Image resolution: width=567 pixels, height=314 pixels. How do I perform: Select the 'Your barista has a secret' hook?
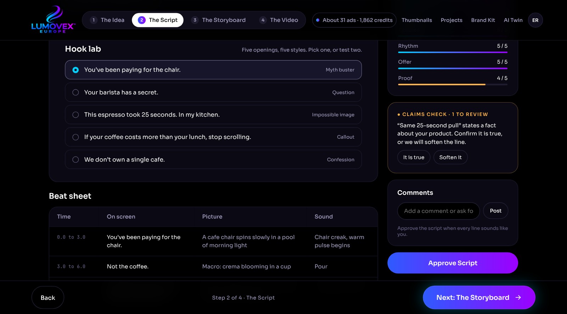[213, 92]
